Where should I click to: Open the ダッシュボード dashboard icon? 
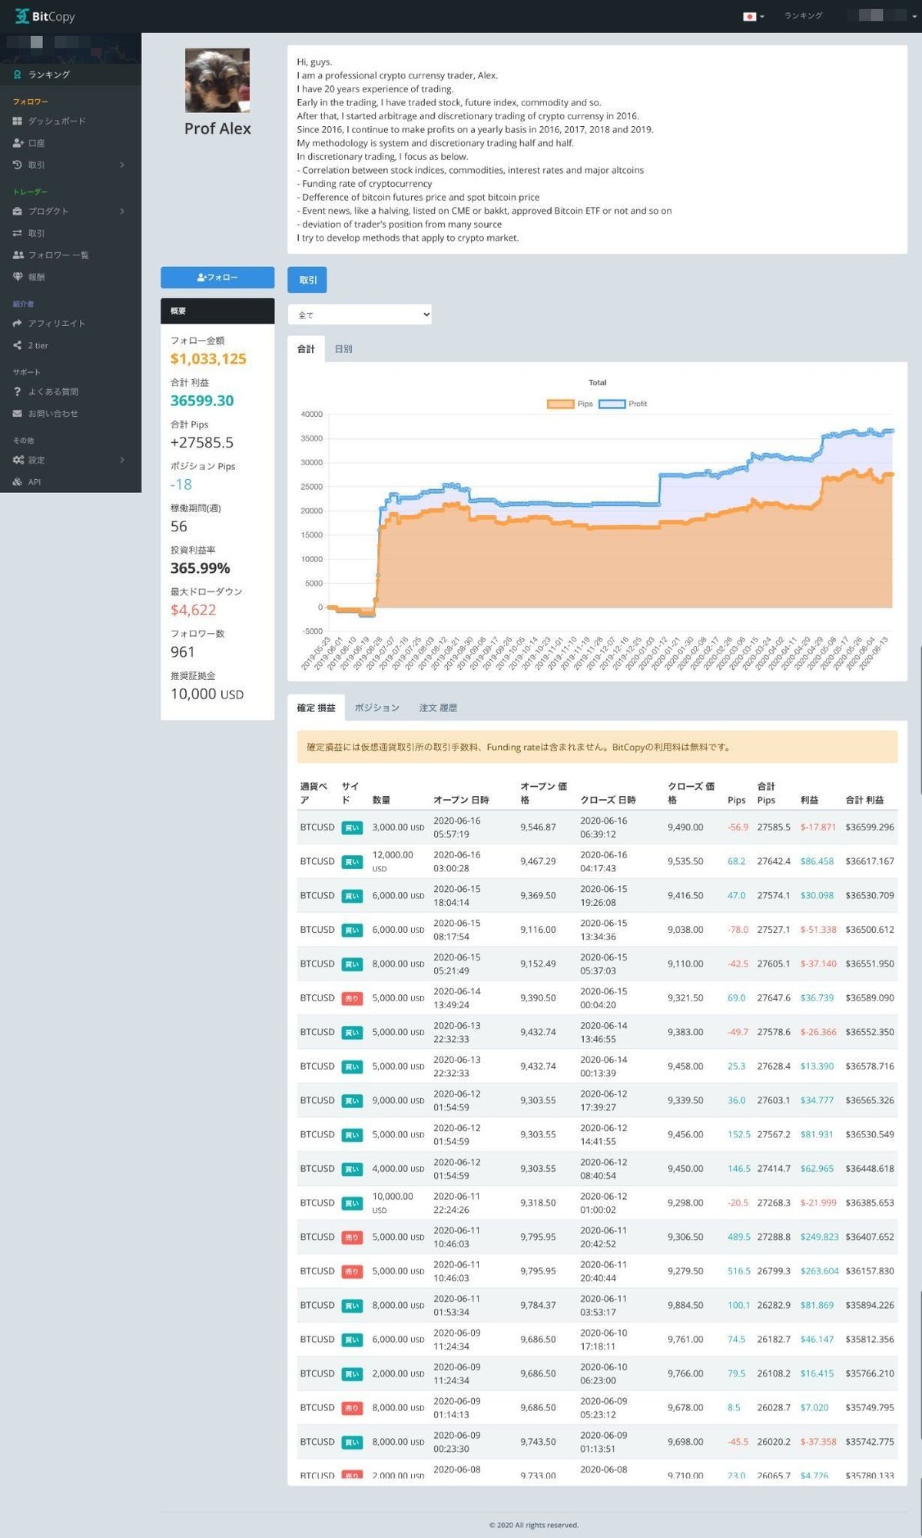tap(18, 121)
